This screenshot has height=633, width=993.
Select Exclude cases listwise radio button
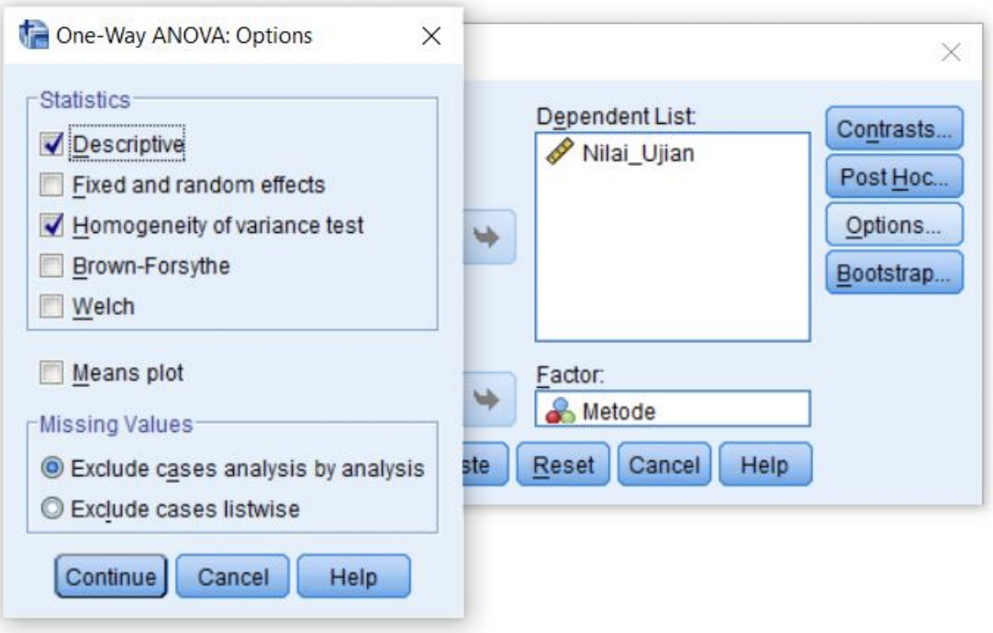pyautogui.click(x=52, y=508)
